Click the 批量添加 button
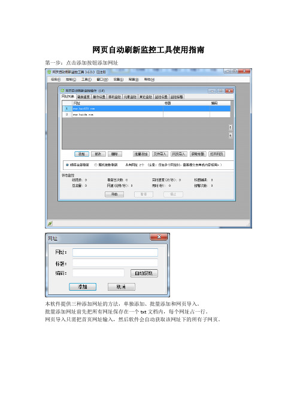The width and height of the screenshot is (297, 420). click(141, 154)
